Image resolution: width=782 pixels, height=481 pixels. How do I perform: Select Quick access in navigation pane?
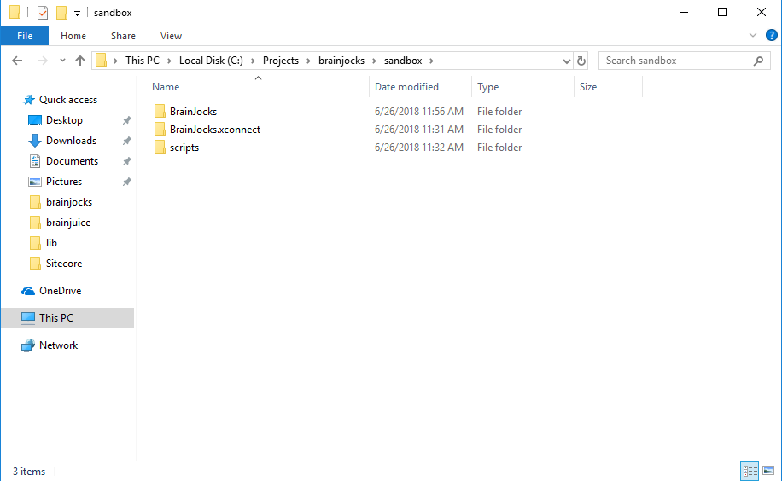click(68, 100)
